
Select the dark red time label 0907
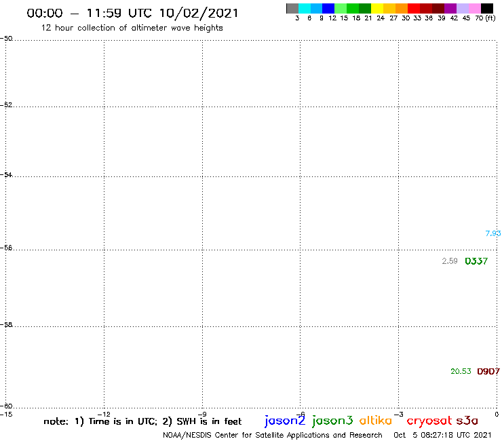click(488, 371)
